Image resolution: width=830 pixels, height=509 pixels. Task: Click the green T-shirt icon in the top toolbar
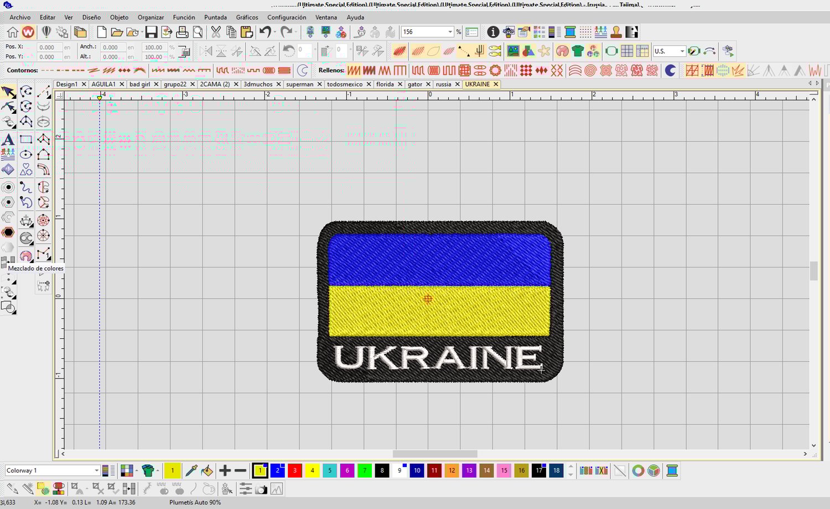point(578,51)
